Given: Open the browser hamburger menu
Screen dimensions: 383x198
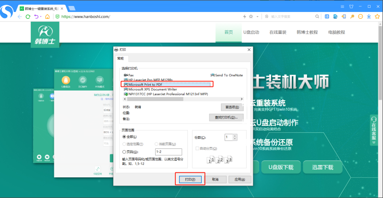Looking at the screenshot, I should click(x=342, y=6).
